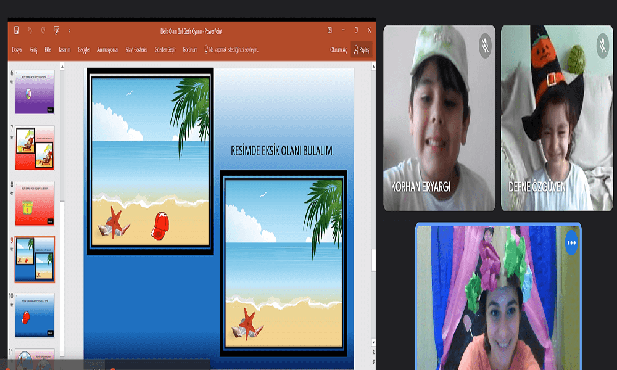Select the DEFNE ÖZGÜVEN video tile
Screen dimensions: 617x370
[557, 118]
